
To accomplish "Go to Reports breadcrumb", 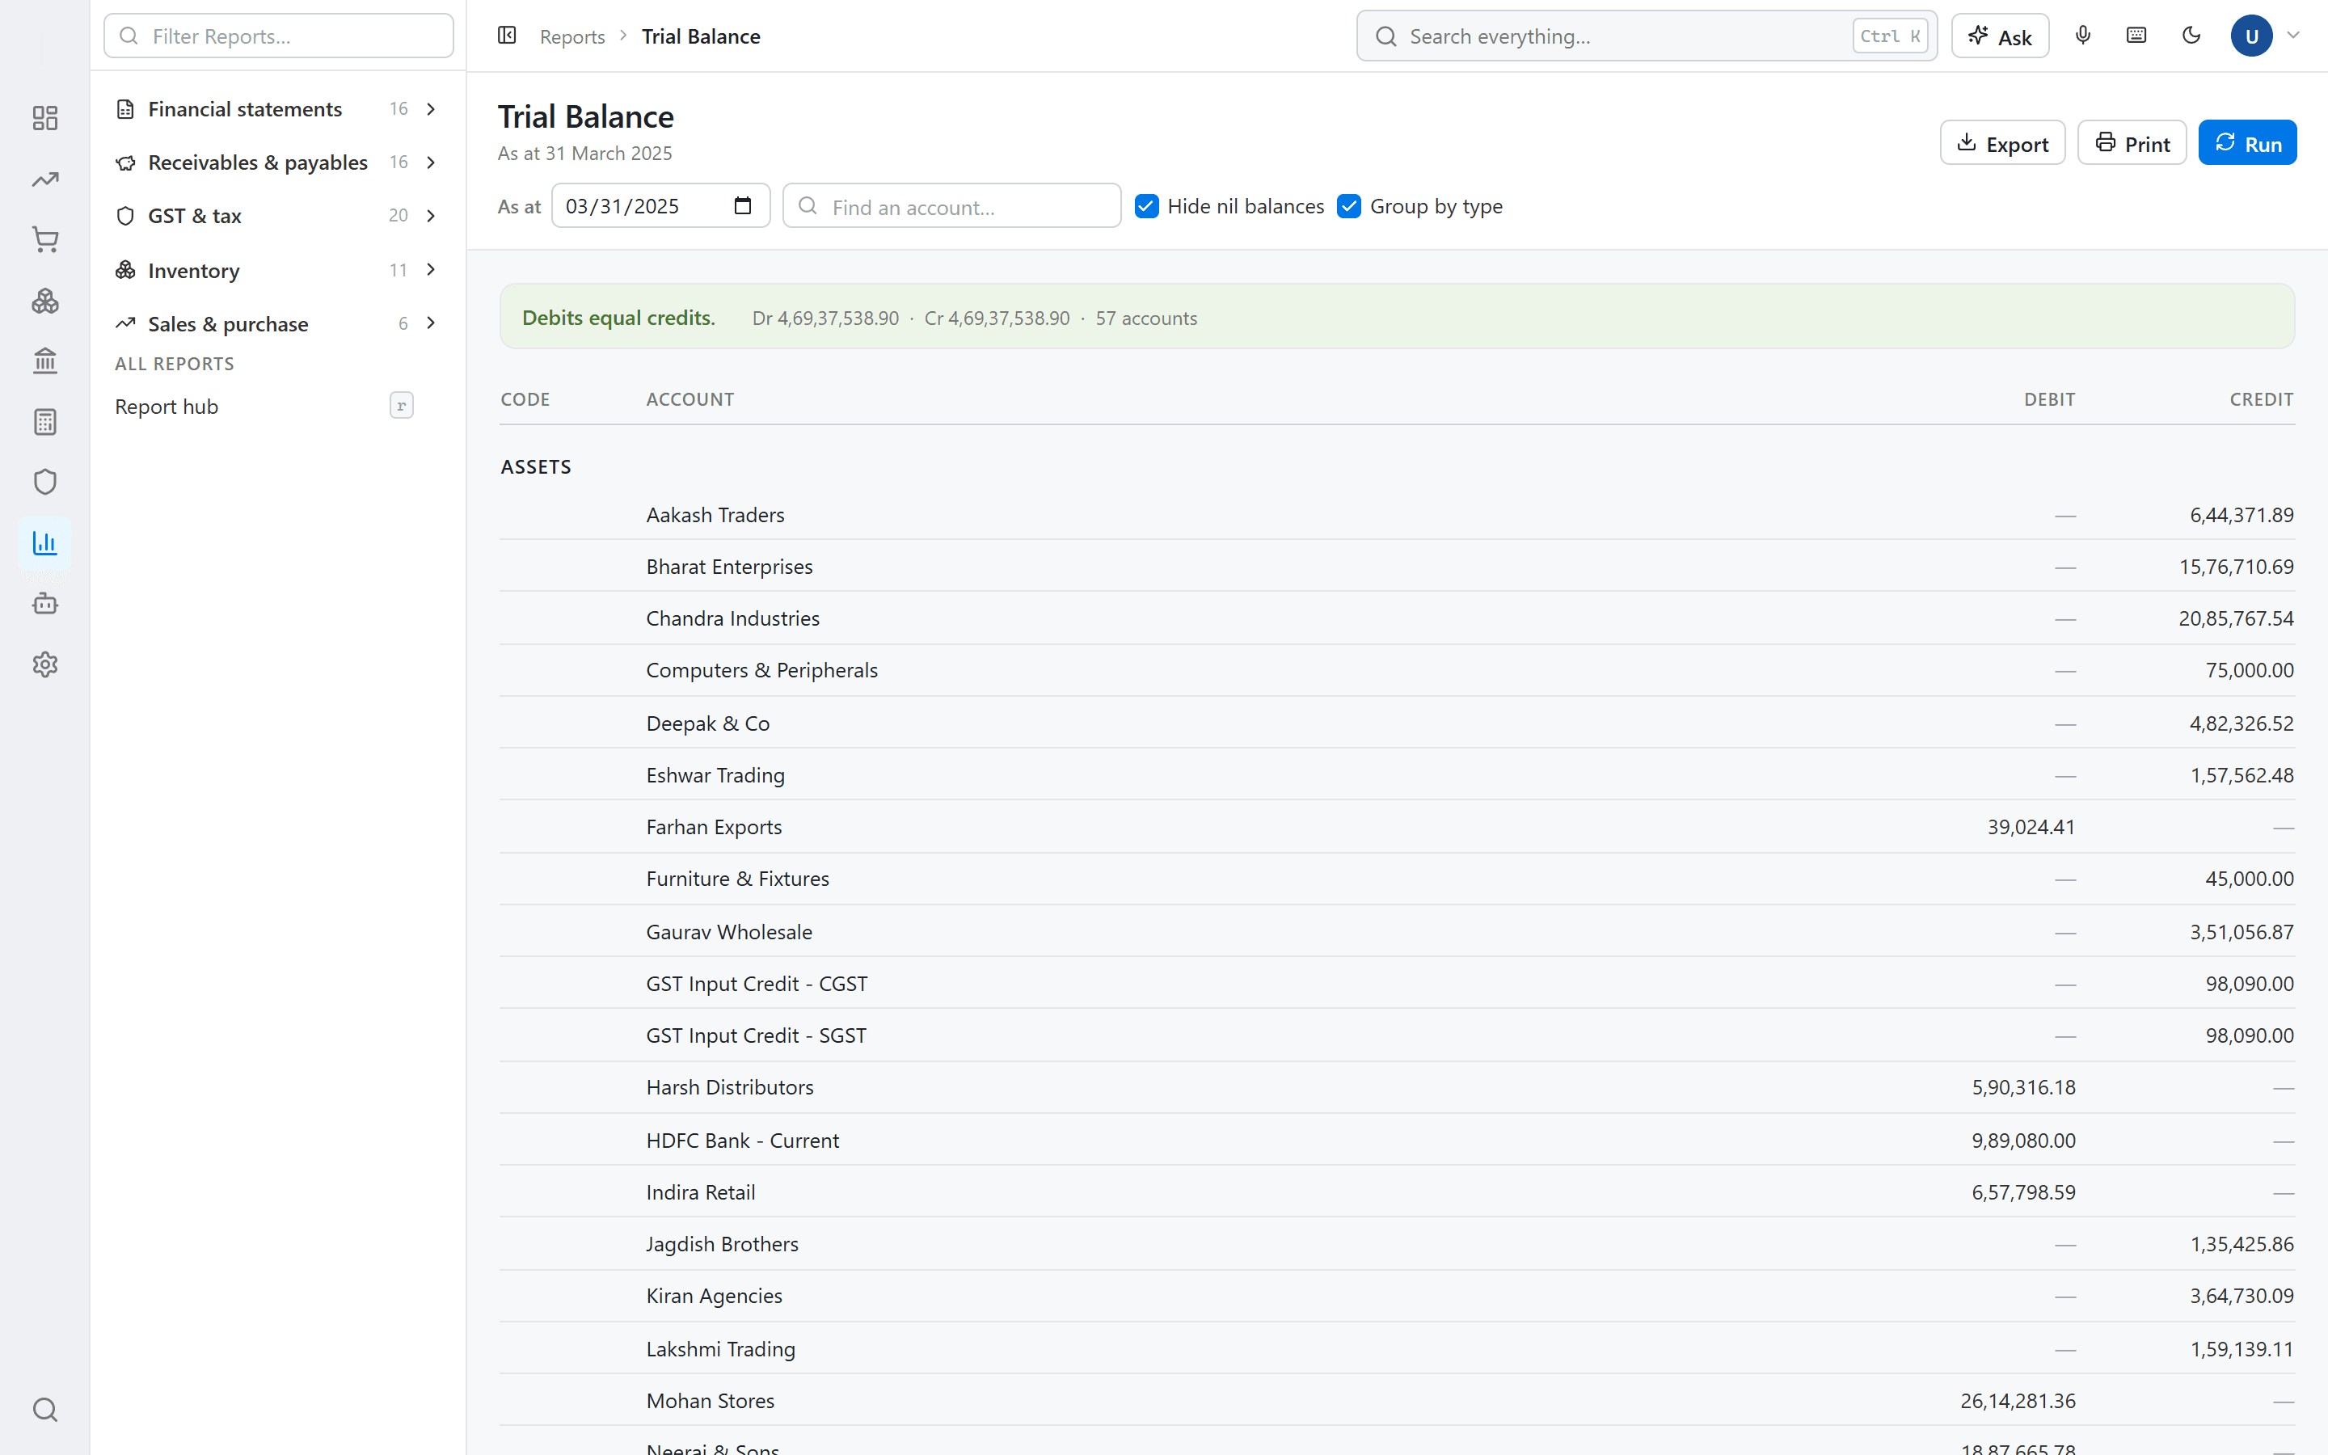I will pyautogui.click(x=571, y=36).
